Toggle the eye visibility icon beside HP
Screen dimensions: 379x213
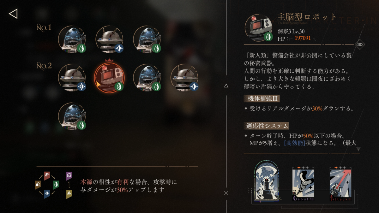[360, 44]
